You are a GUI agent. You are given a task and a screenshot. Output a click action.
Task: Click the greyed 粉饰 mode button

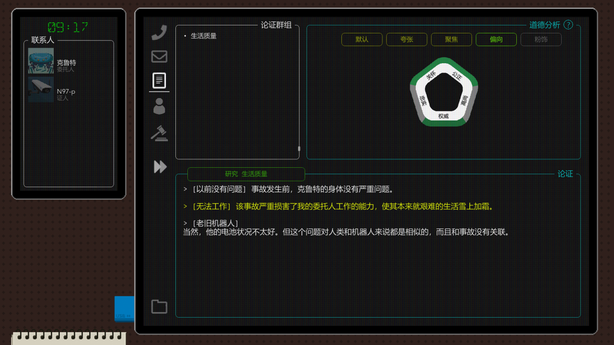541,39
